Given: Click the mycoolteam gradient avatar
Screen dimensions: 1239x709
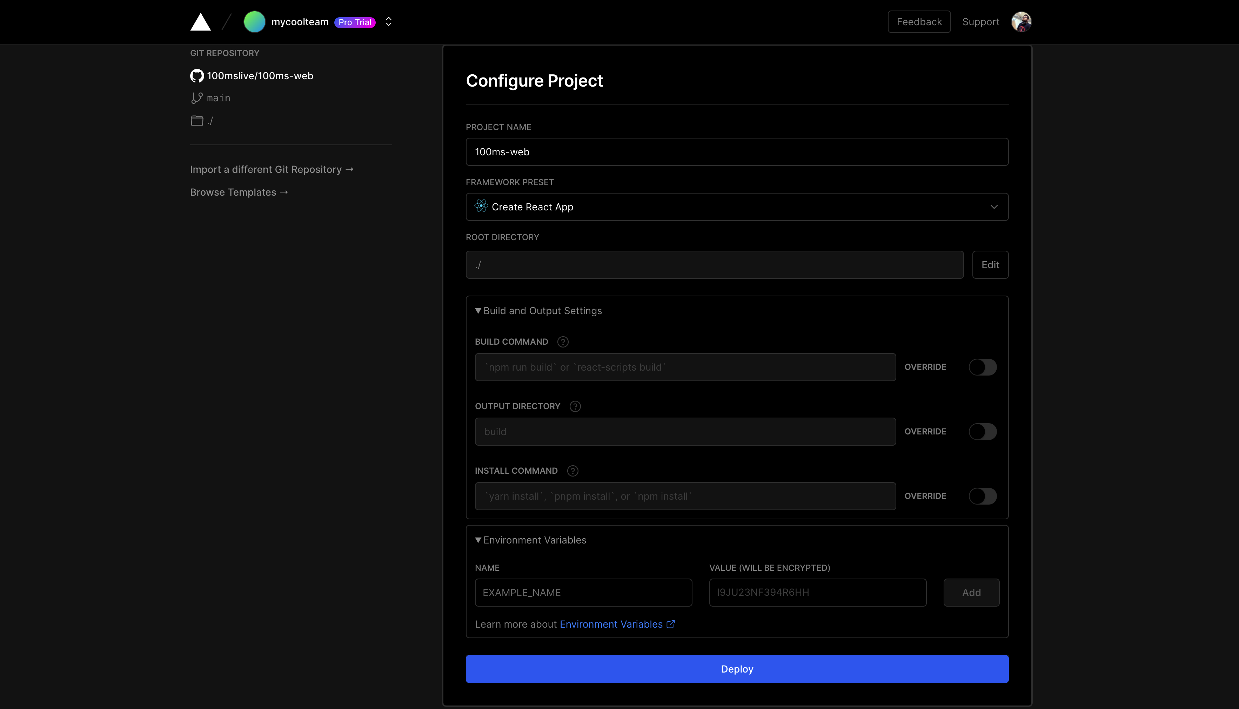Looking at the screenshot, I should 254,22.
